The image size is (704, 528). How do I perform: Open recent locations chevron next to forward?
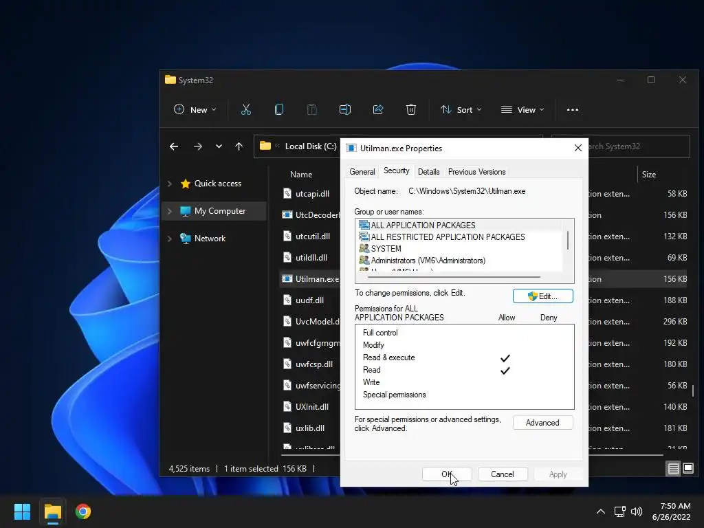point(219,146)
